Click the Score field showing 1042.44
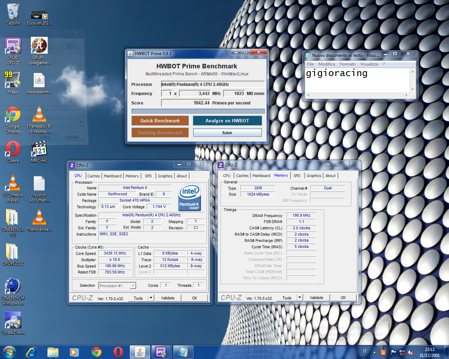This screenshot has height=359, width=449. 186,103
